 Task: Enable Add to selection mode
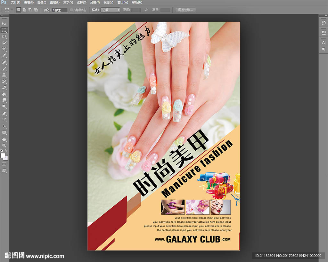24,10
